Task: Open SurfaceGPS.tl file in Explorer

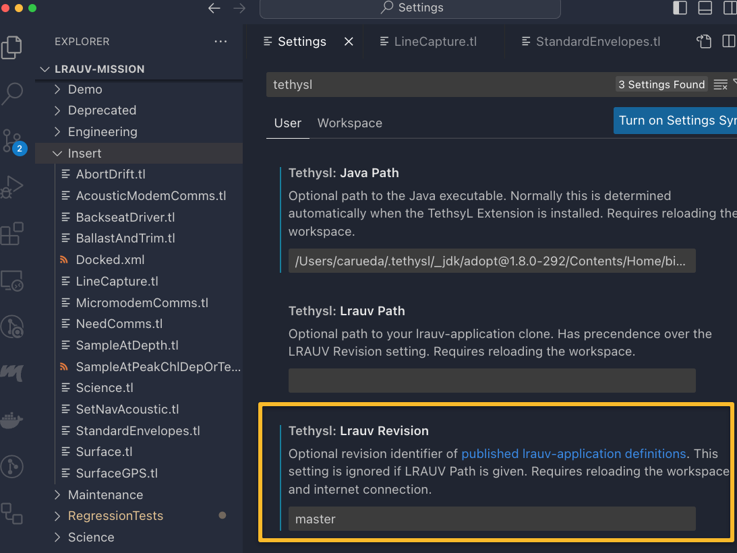Action: (x=117, y=474)
